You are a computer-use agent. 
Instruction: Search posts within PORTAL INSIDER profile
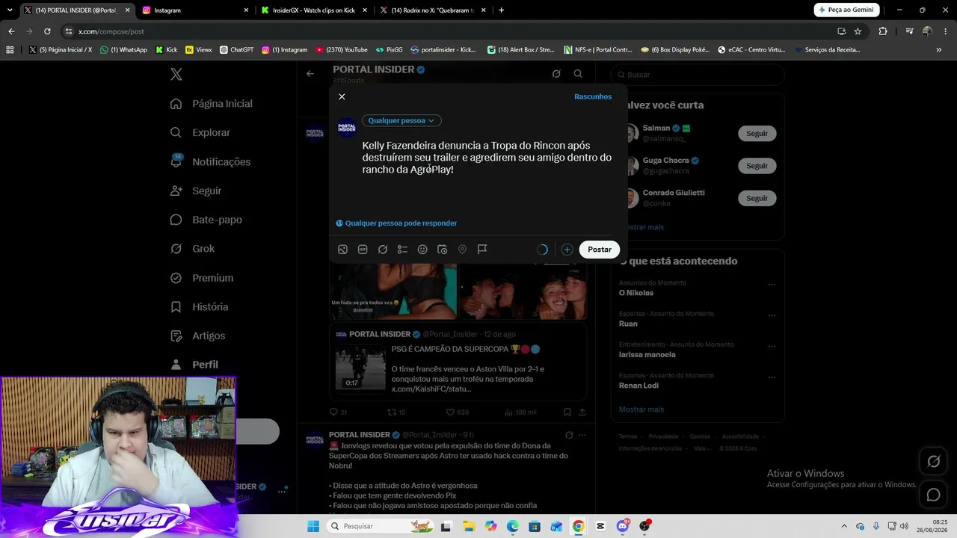(x=578, y=74)
